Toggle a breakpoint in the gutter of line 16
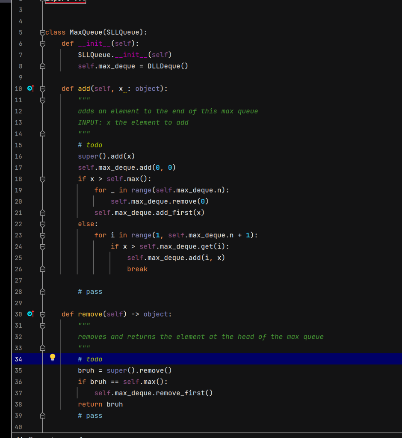The image size is (402, 438). click(30, 156)
